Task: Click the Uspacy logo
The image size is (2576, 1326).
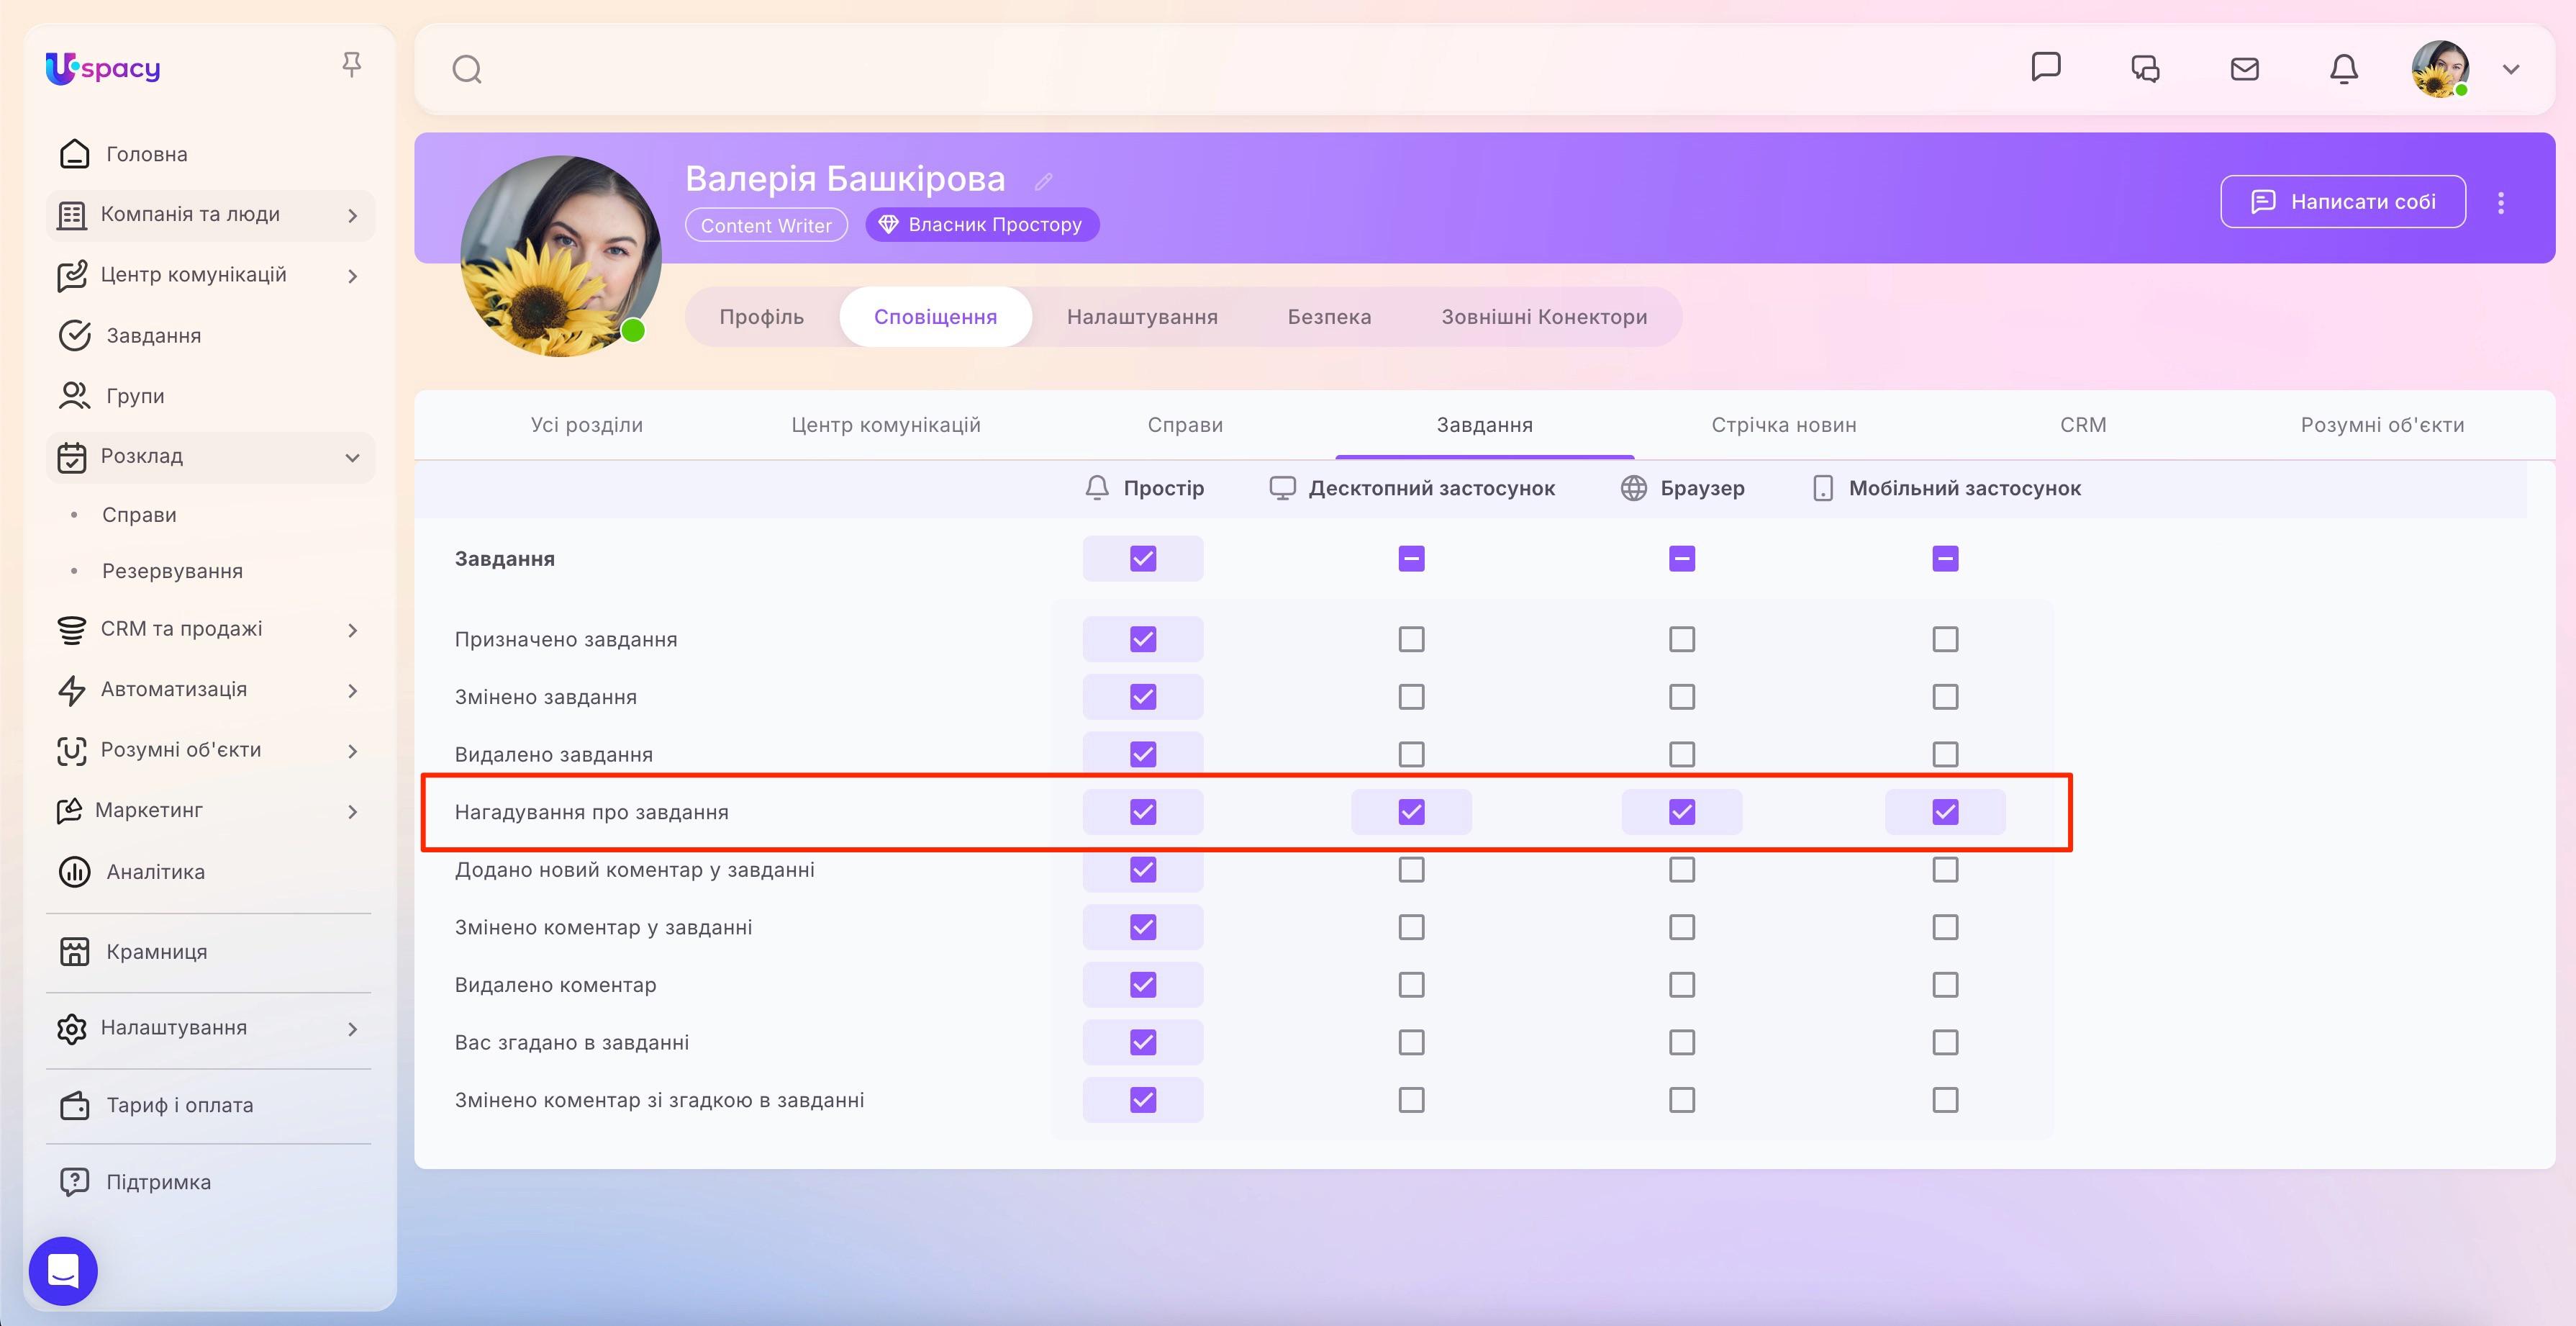Action: point(103,68)
